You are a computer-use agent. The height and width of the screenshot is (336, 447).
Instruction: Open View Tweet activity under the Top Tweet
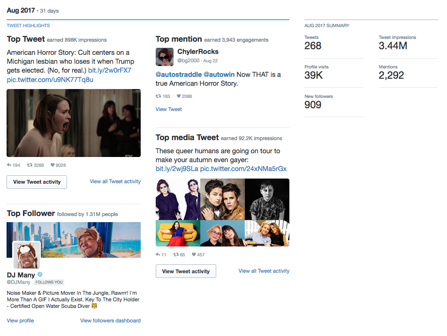(x=37, y=182)
